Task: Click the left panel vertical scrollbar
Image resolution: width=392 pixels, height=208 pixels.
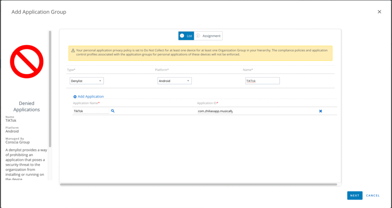Action: tap(50, 89)
